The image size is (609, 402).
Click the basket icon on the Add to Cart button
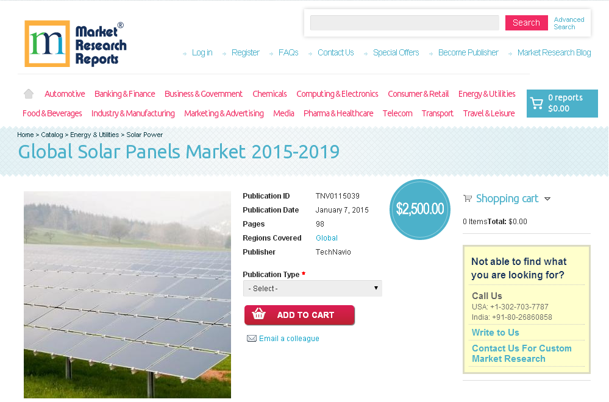259,315
